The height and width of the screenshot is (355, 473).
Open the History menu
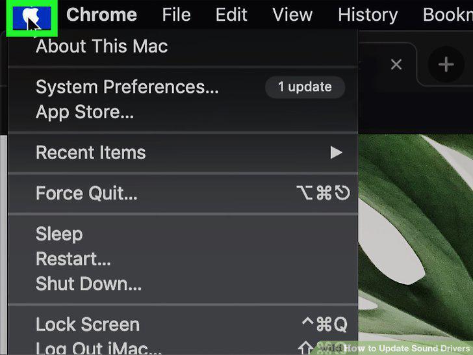(x=368, y=15)
